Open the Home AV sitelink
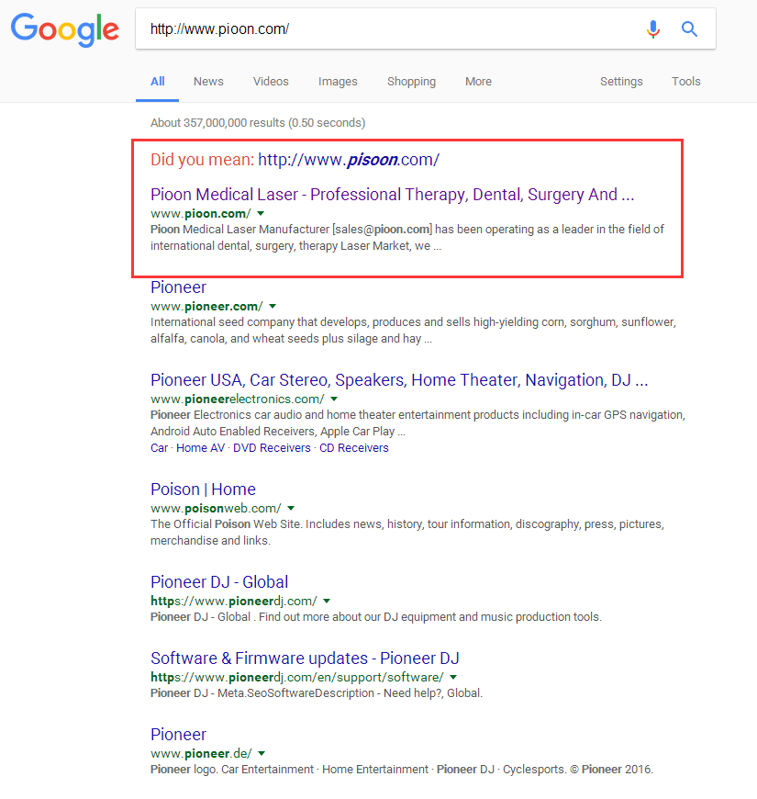The image size is (757, 799). point(201,448)
